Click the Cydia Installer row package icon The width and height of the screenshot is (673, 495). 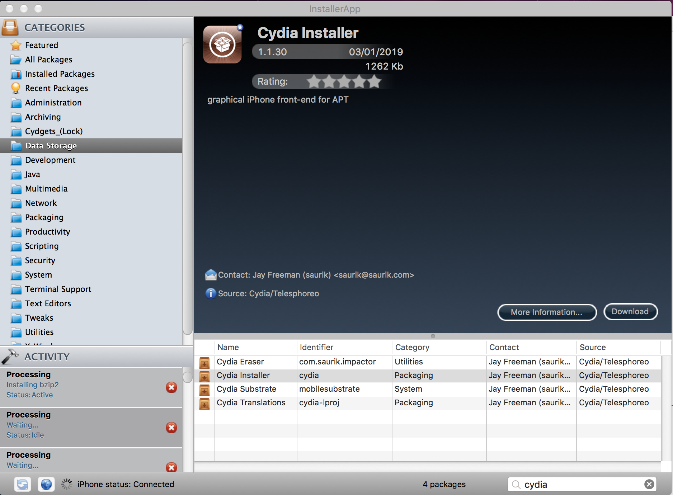point(204,376)
